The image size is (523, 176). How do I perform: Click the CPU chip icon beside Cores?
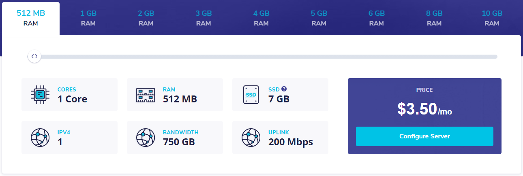[40, 95]
